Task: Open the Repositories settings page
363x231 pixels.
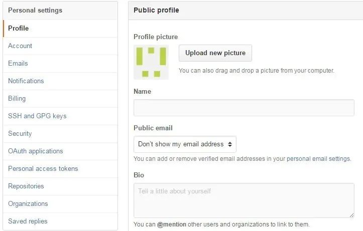Action: tap(26, 186)
